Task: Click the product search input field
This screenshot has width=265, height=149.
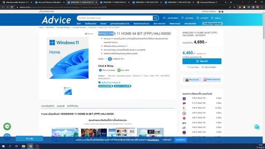Action: click(x=115, y=18)
